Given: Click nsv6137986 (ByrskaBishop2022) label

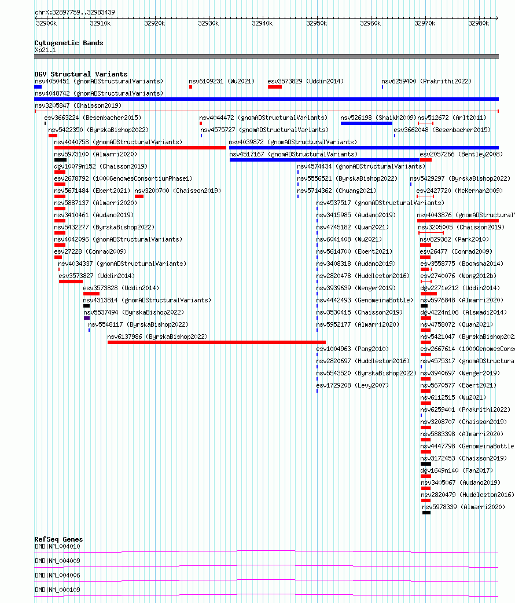Looking at the screenshot, I should (x=157, y=337).
